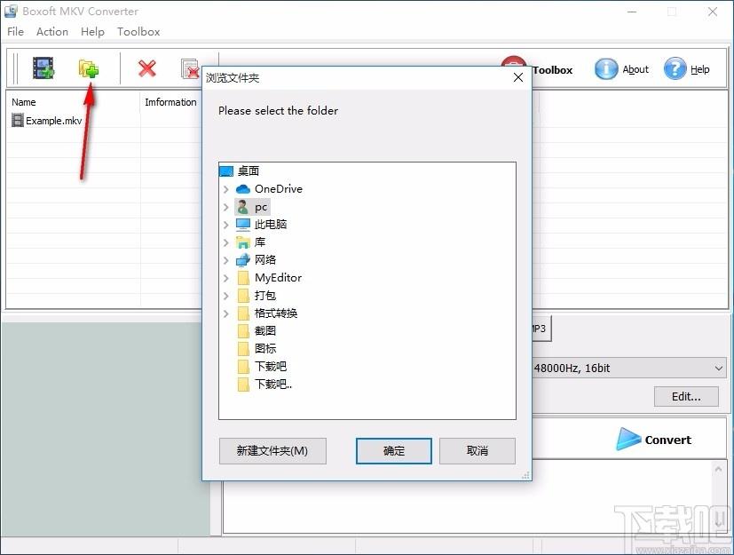Click the Boxoft MKV Converter title bar icon
Viewport: 734px width, 555px height.
(11, 11)
